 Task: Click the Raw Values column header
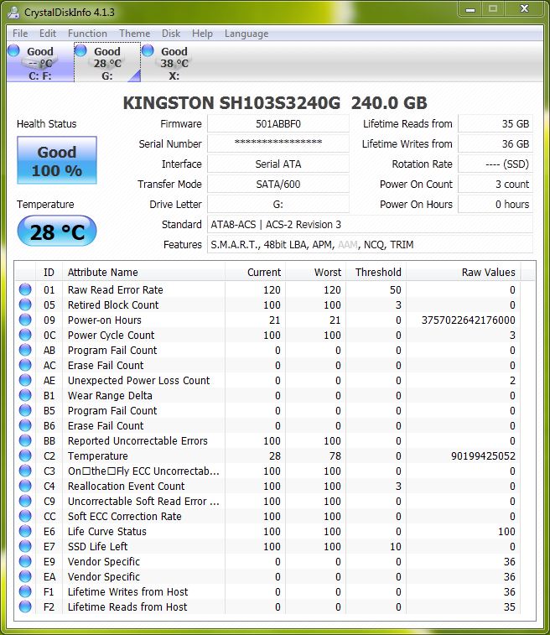tap(488, 272)
